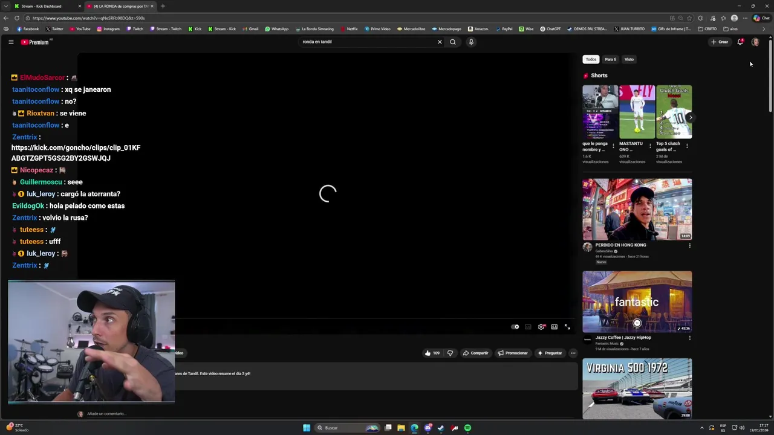Viewport: 774px width, 435px height.
Task: Open the CRIPTO bookmarks folder
Action: pos(707,29)
